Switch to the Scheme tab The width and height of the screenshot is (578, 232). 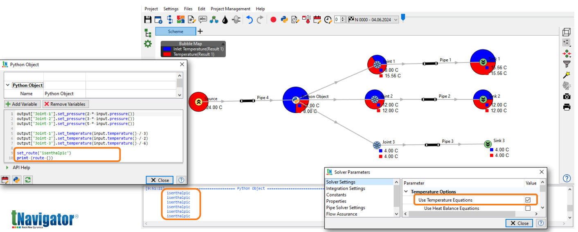[176, 31]
